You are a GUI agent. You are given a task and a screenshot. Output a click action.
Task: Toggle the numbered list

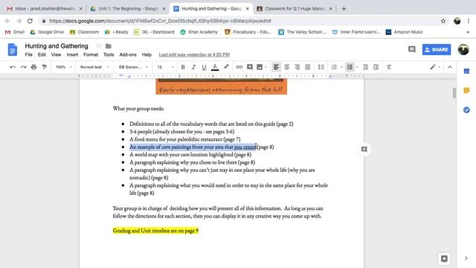click(x=334, y=67)
